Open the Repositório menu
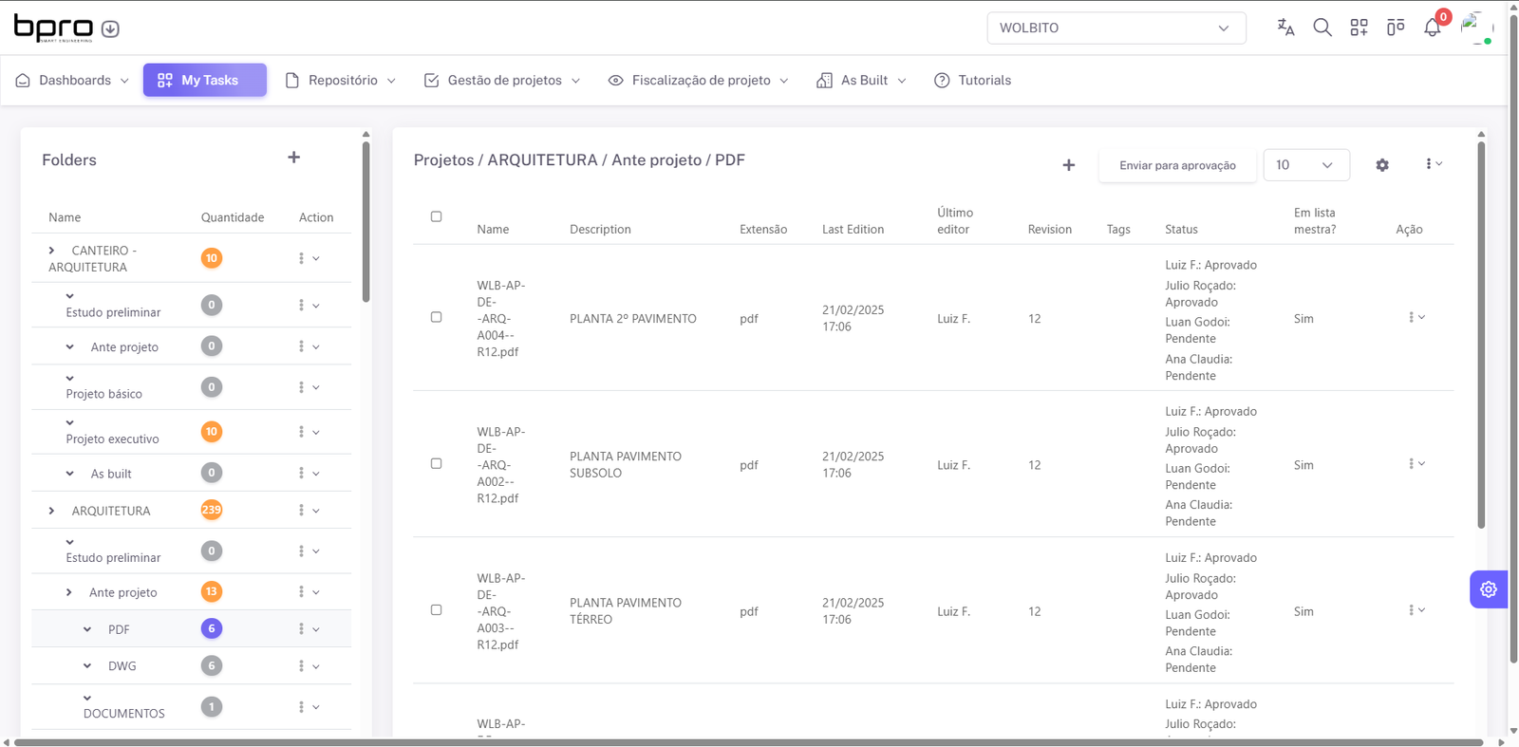Viewport: 1519px width, 747px height. click(x=341, y=81)
